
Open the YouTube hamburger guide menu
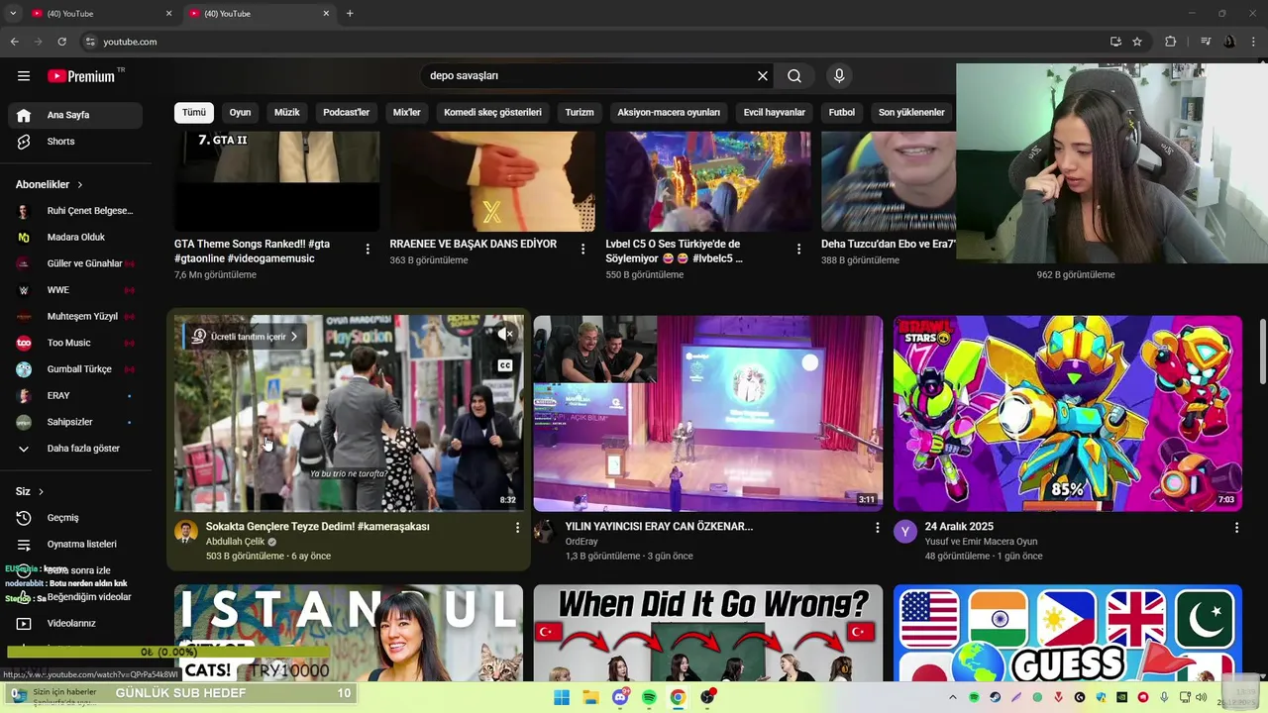click(x=24, y=76)
